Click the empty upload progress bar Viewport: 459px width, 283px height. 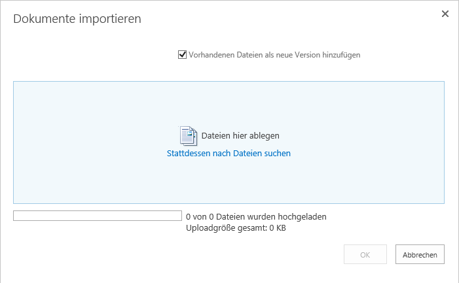(98, 216)
